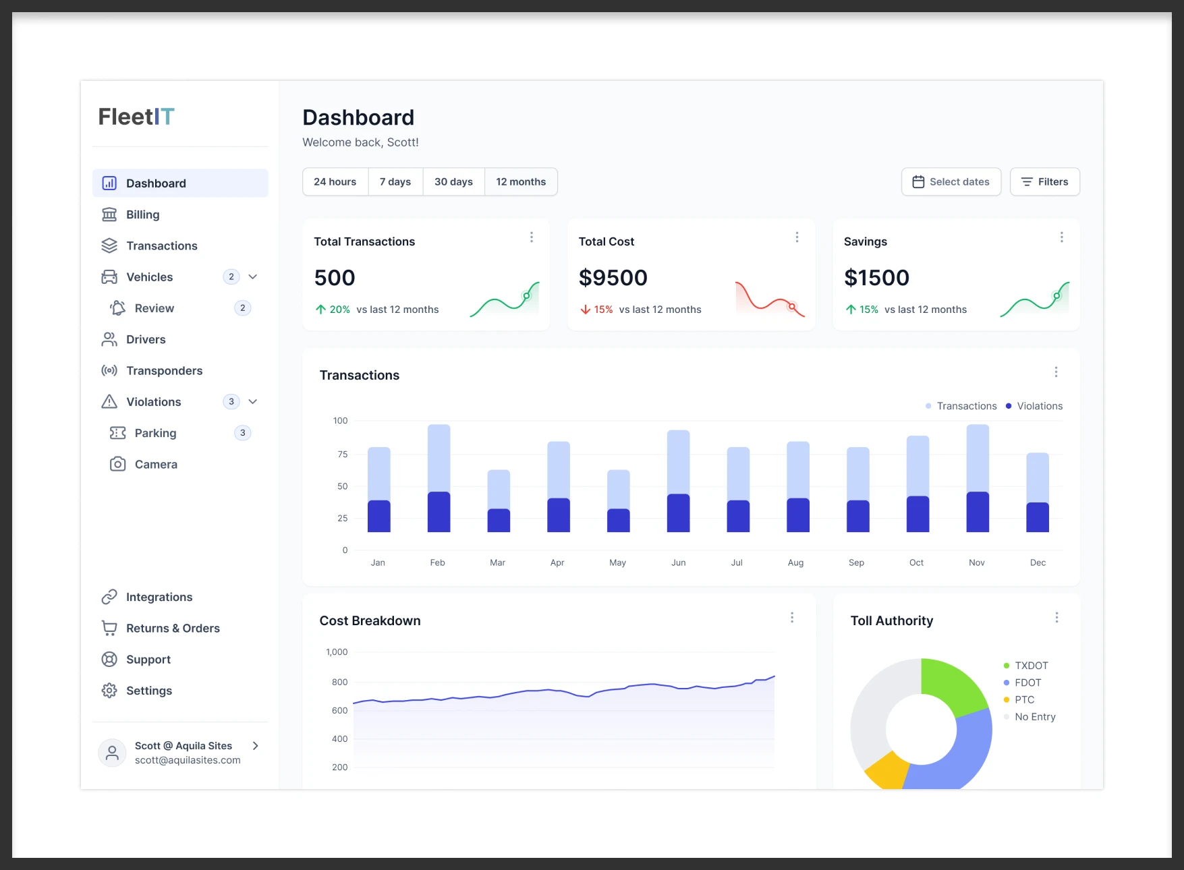Open Settings via the gear icon
Viewport: 1184px width, 870px height.
109,691
